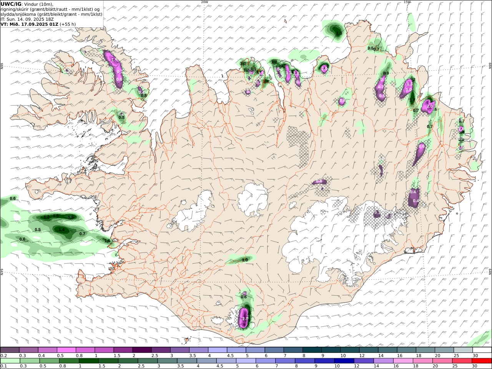Click the lower legend swatch starting at 12
492x369 pixels.
363,361
